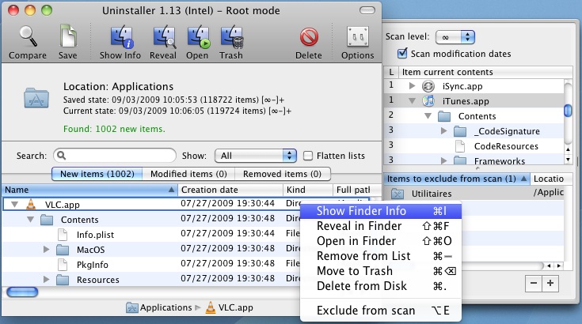Click the Reveal toolbar icon
The width and height of the screenshot is (582, 324).
163,36
